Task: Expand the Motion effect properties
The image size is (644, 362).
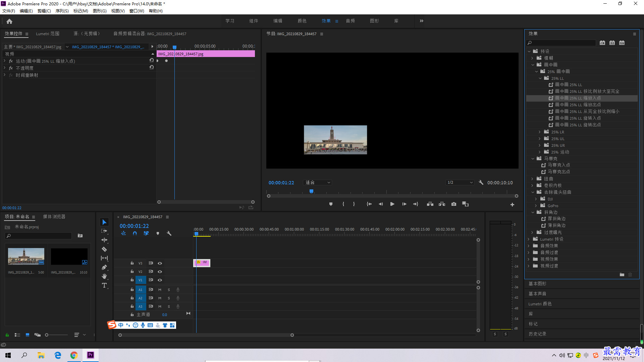Action: (x=5, y=61)
